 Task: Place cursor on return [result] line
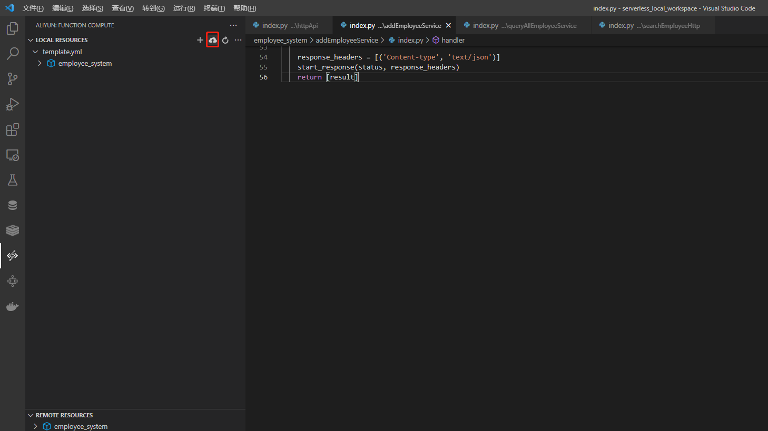[328, 77]
